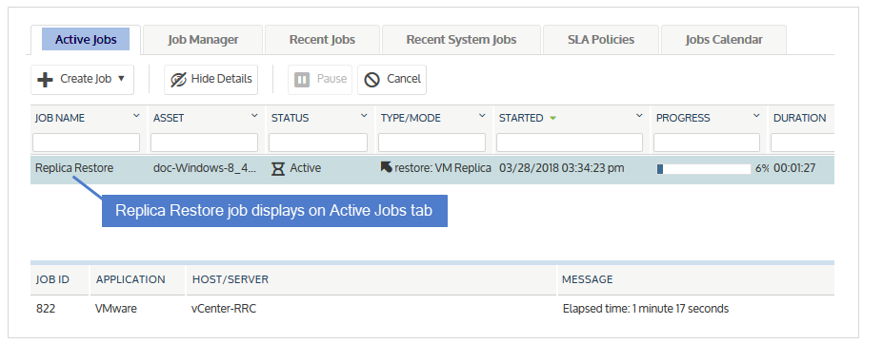The image size is (883, 362).
Task: Go to Recent System Jobs tab
Action: click(x=461, y=39)
